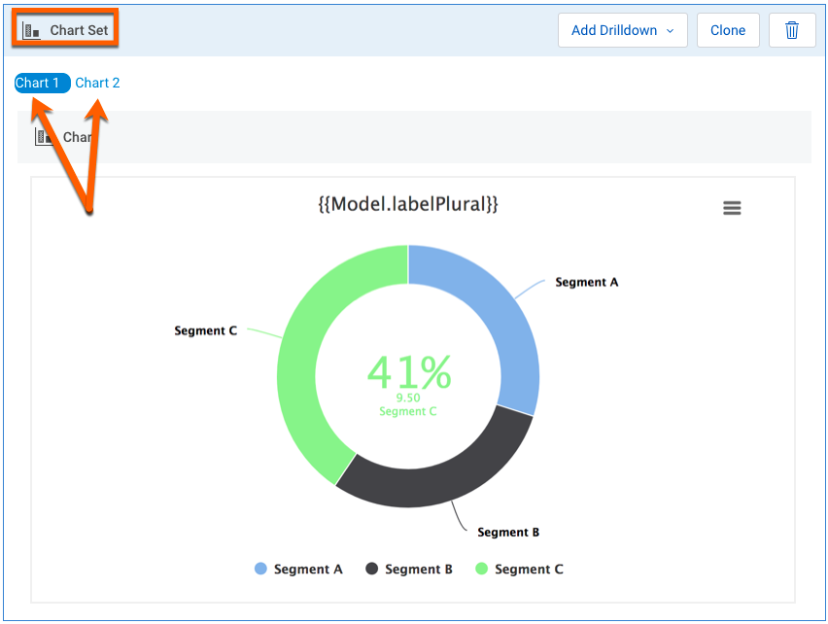
Task: Open the chart hamburger context menu
Action: pyautogui.click(x=732, y=208)
